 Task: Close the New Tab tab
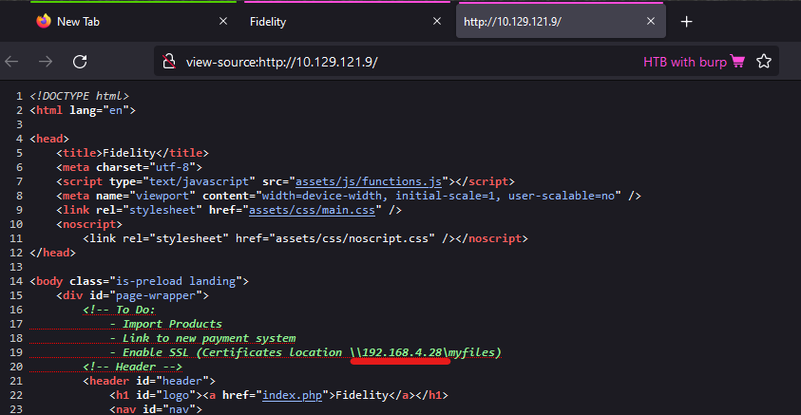223,21
